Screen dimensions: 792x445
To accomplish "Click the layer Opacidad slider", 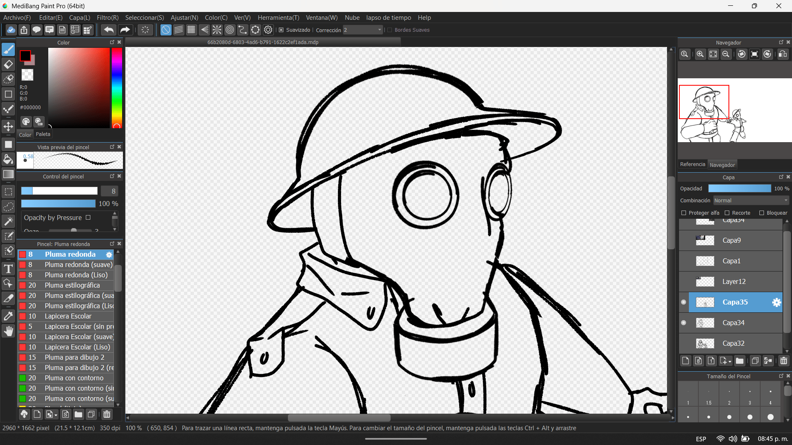I will tap(739, 188).
